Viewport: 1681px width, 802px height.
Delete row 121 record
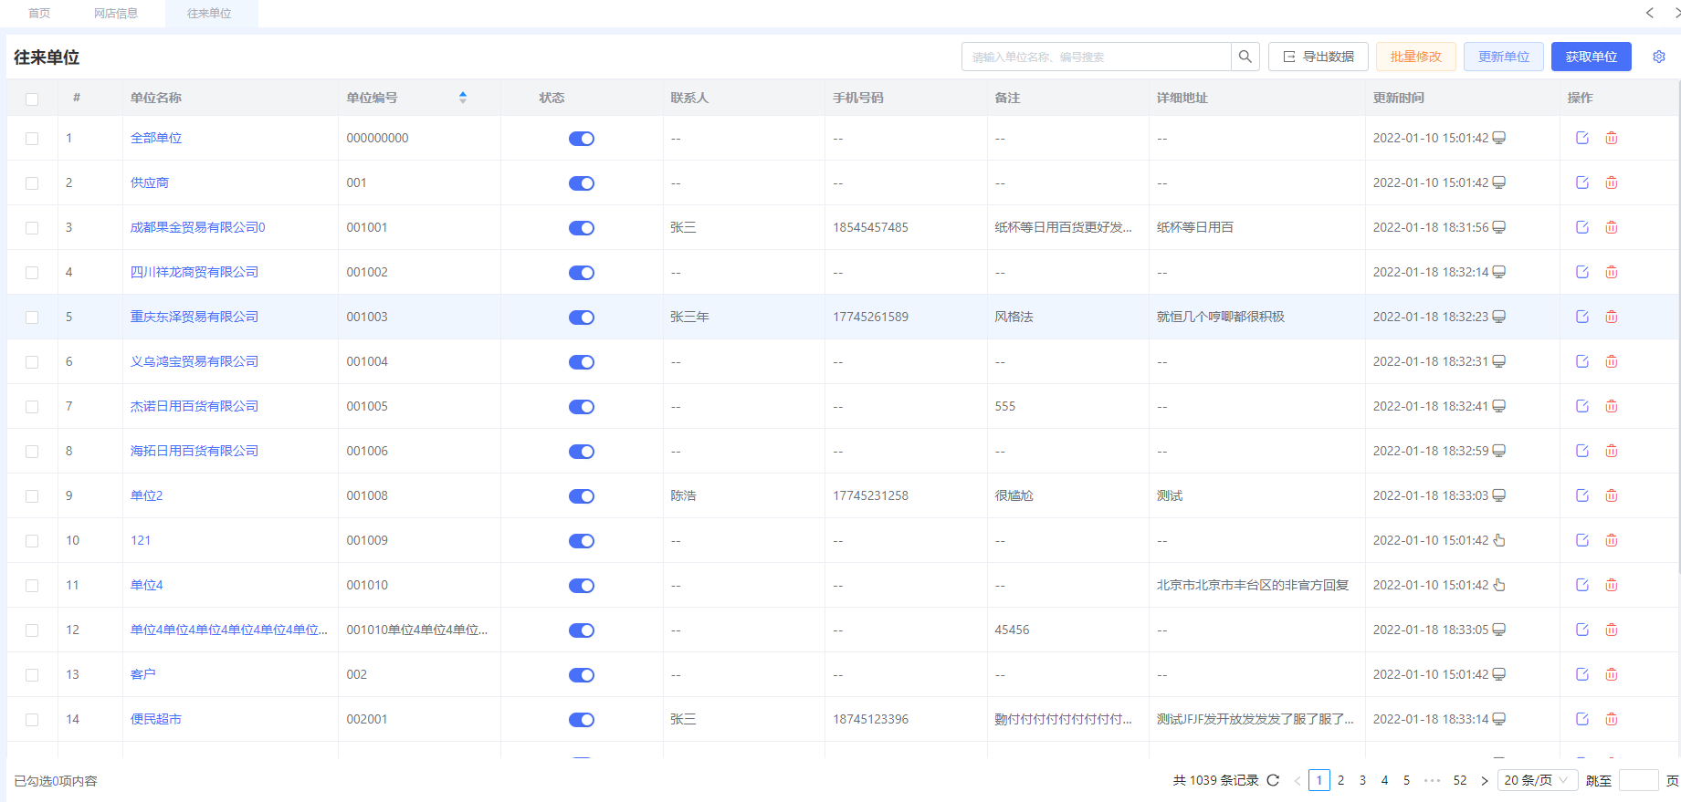(1612, 540)
